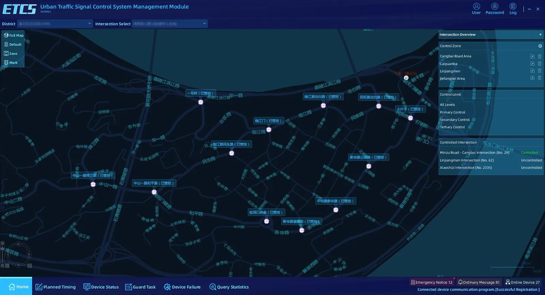
Task: Open the Query Statistics tab
Action: click(x=229, y=287)
